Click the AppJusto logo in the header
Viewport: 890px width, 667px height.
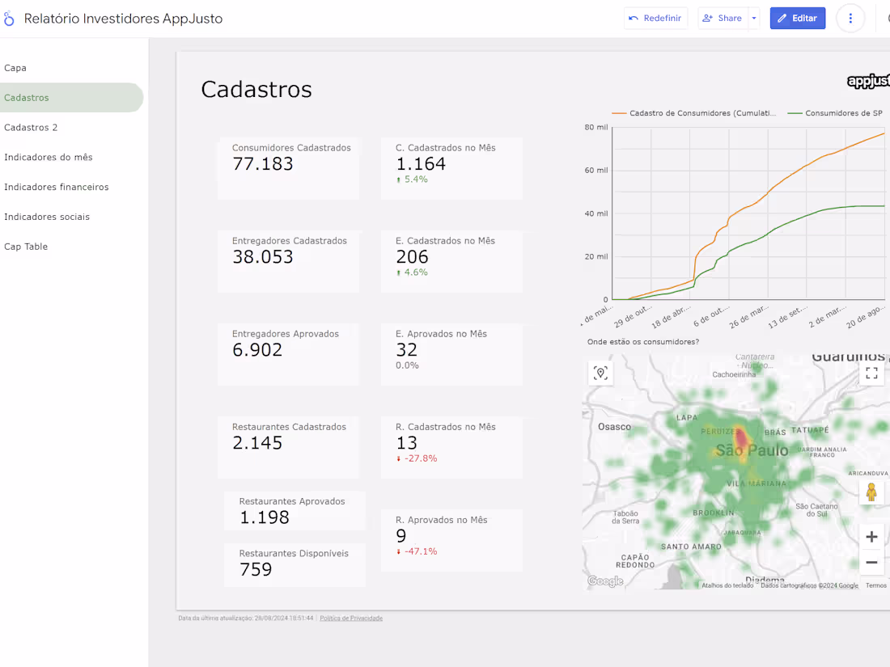(x=9, y=18)
